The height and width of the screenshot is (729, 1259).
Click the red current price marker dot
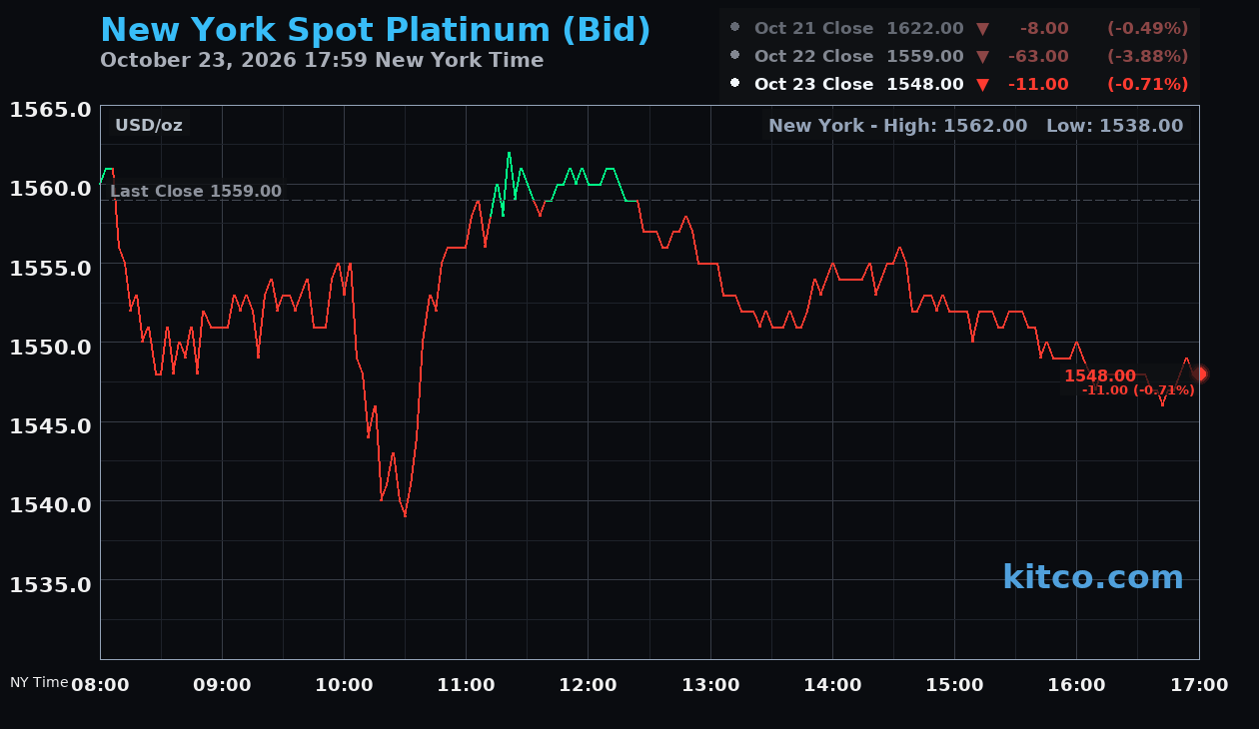1200,373
